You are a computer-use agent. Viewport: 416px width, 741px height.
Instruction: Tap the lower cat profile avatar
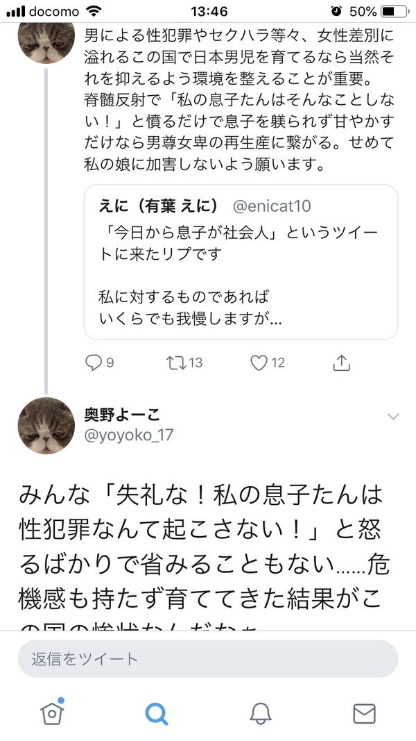pos(46,426)
